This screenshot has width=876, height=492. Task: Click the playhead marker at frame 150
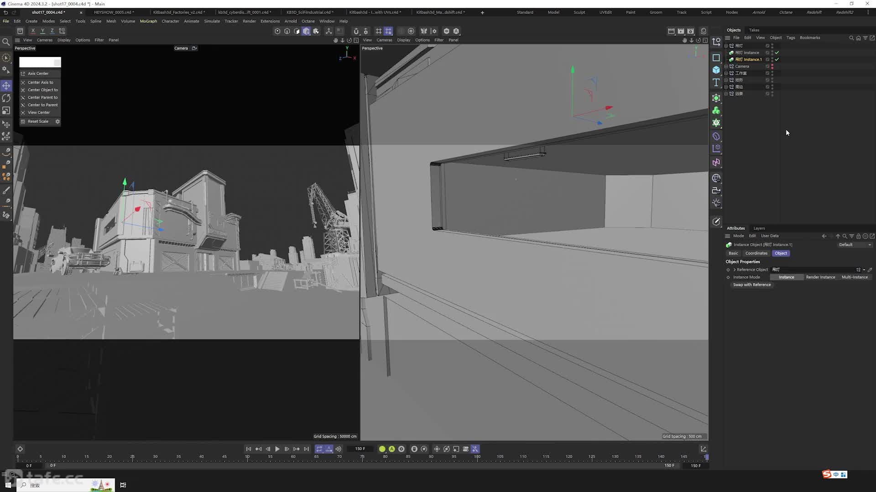coord(706,456)
